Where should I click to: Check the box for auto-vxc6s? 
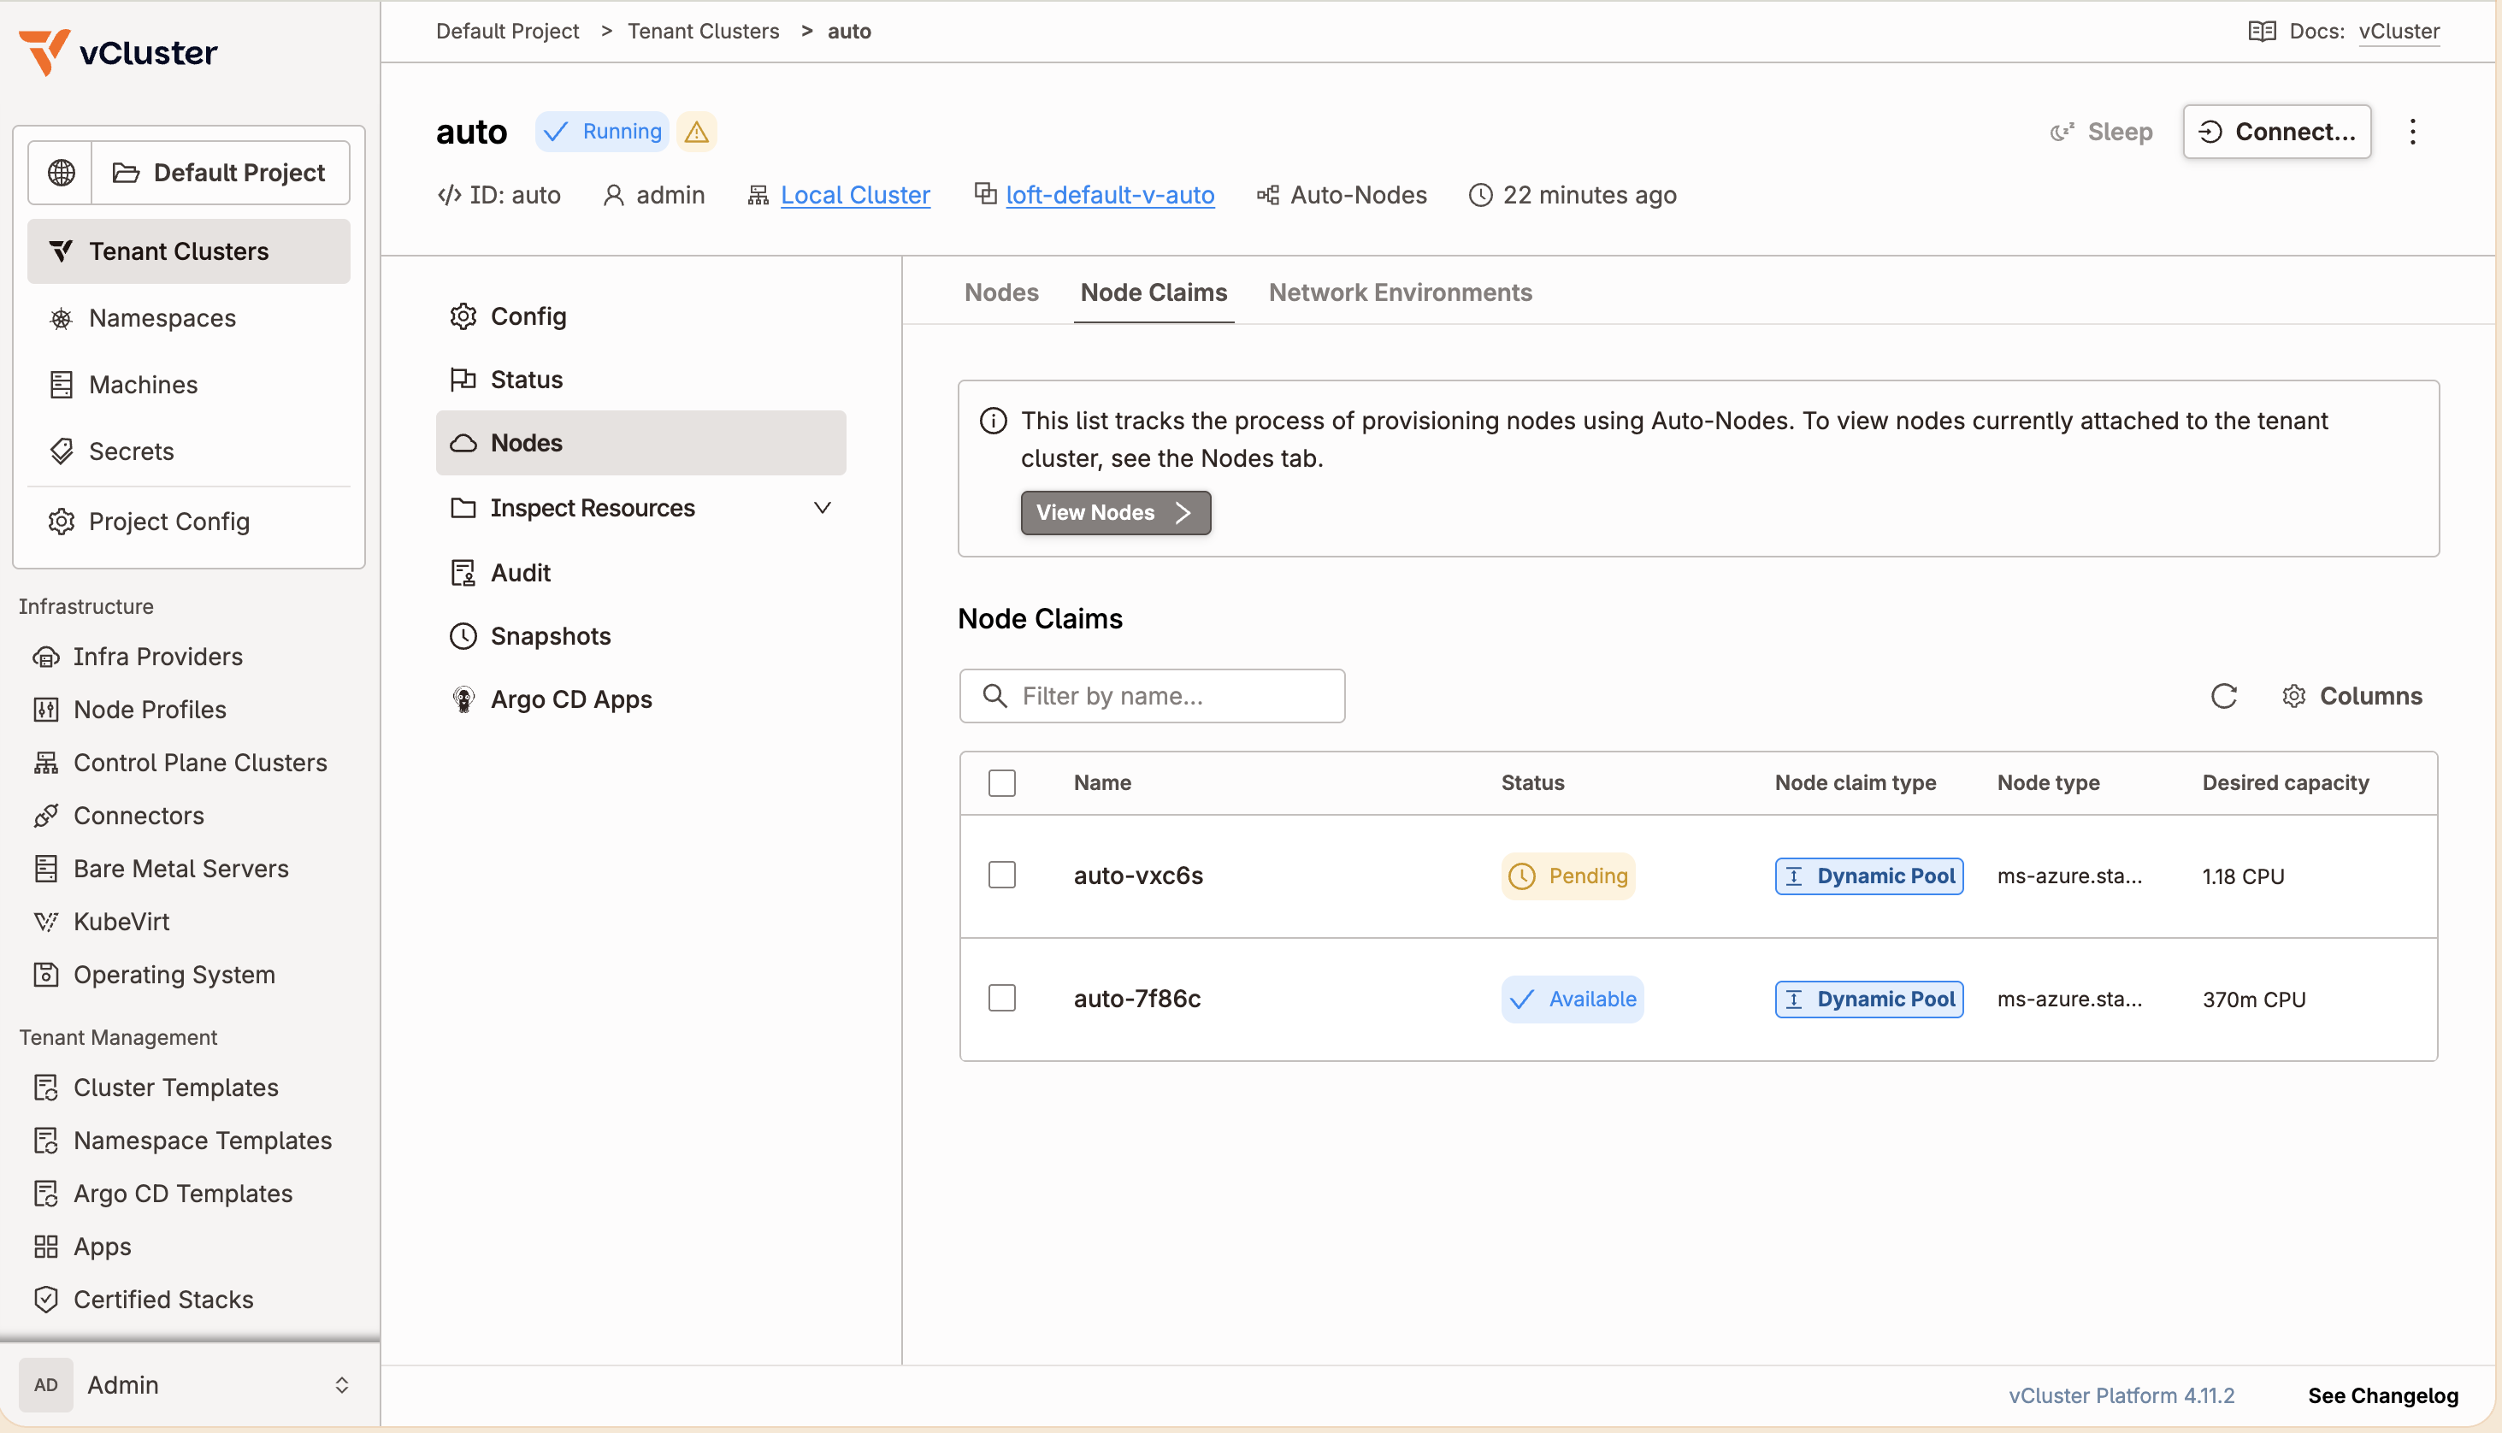coord(1002,876)
